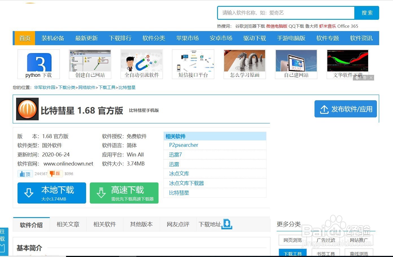Viewport: 393px width, 257px height.
Task: Click breadcrumb link 比特彗星
Action: tap(127, 88)
